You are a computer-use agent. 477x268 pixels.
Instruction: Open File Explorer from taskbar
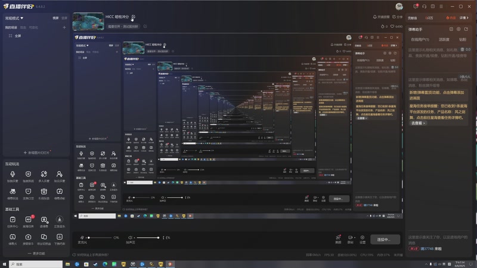(x=67, y=264)
